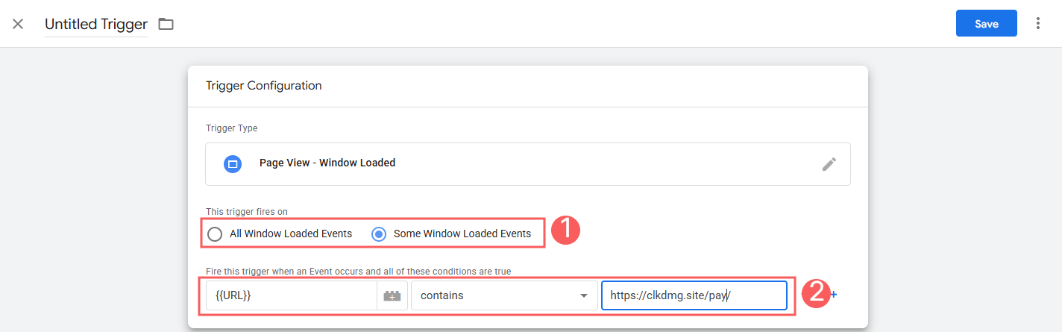
Task: Open the {{URL}} variable selector
Action: 292,295
